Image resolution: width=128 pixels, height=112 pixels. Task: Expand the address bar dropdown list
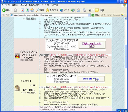[x=89, y=15]
